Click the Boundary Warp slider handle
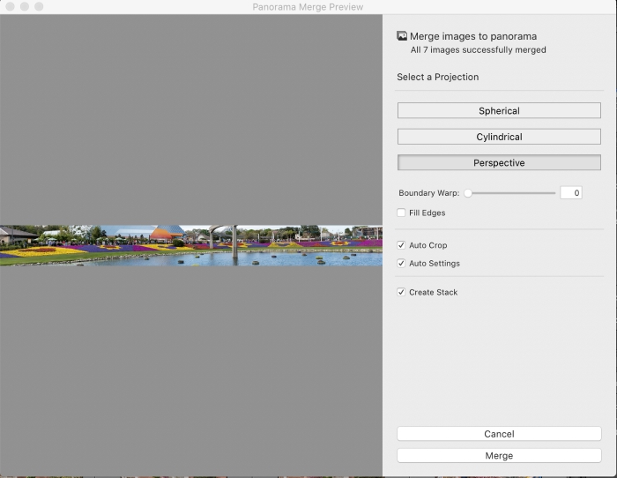The height and width of the screenshot is (478, 617). click(x=468, y=193)
